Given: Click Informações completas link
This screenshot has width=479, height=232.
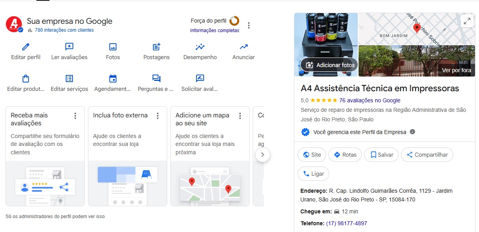Looking at the screenshot, I should click(x=215, y=31).
